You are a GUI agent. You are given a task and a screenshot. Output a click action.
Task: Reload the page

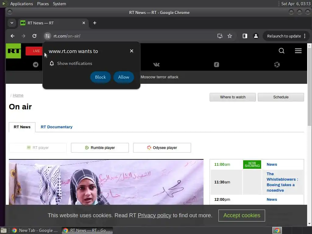point(34,36)
